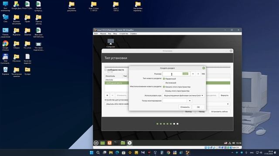
Task: Click the add partition plus button
Action: coord(107,95)
